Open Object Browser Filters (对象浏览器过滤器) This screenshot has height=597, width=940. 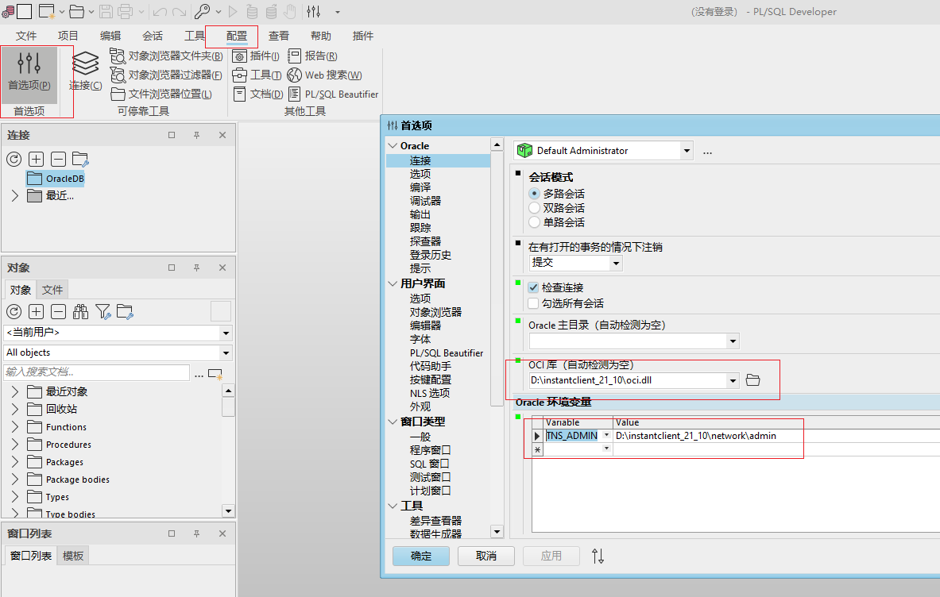pos(166,75)
